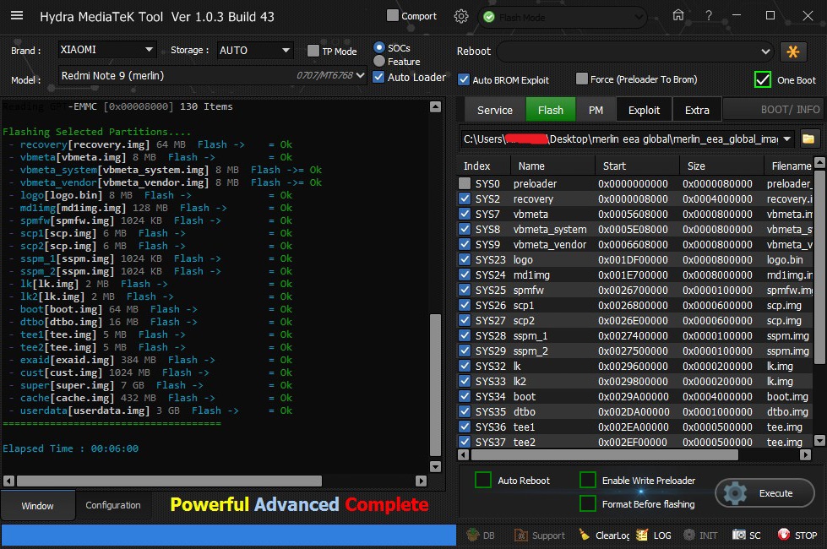This screenshot has height=549, width=827.
Task: Click the log vertical scrollbar thumb
Action: (x=435, y=384)
